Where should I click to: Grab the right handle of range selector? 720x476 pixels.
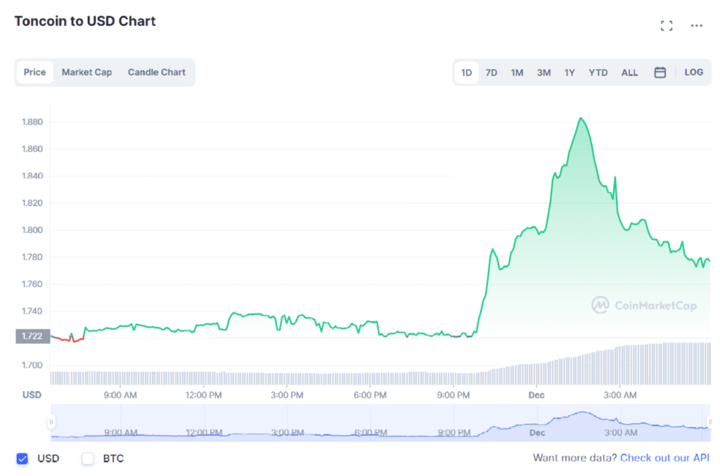click(710, 422)
